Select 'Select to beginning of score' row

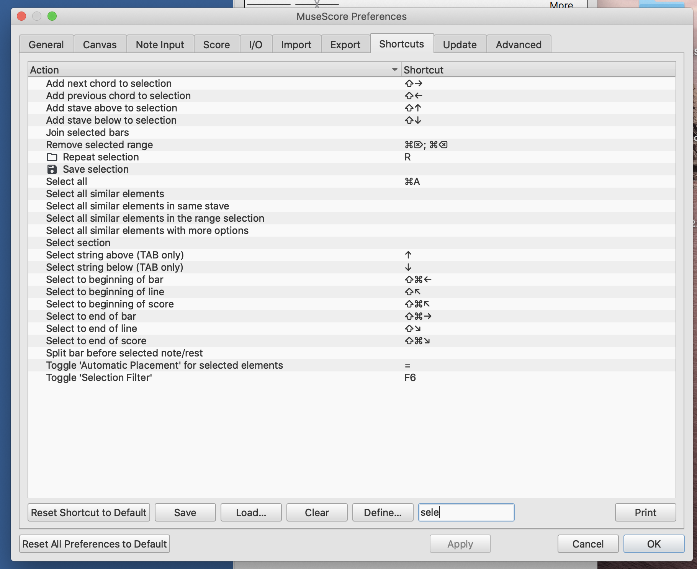tap(352, 304)
